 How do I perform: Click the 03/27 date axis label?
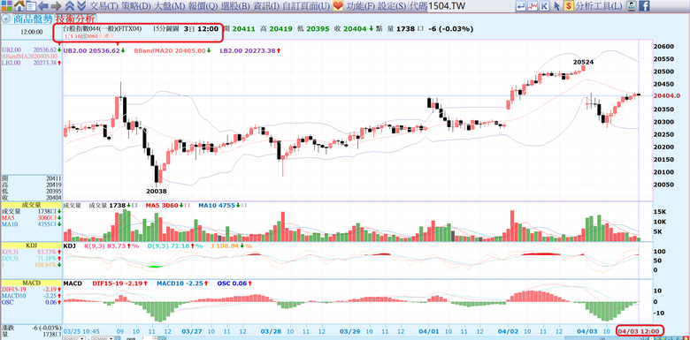[x=192, y=331]
